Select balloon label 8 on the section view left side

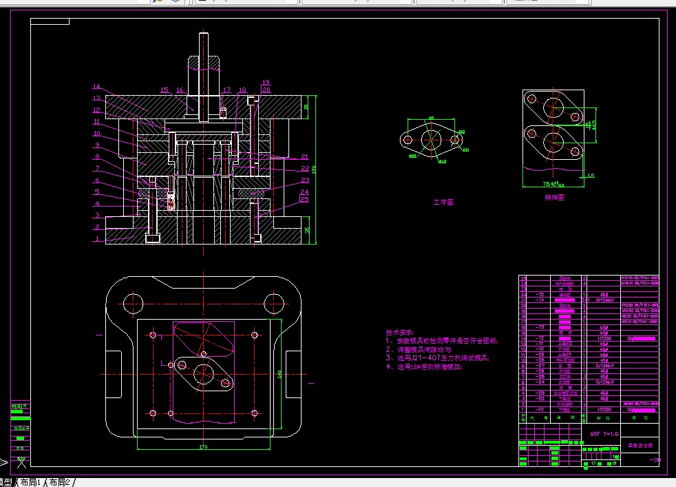coord(97,156)
